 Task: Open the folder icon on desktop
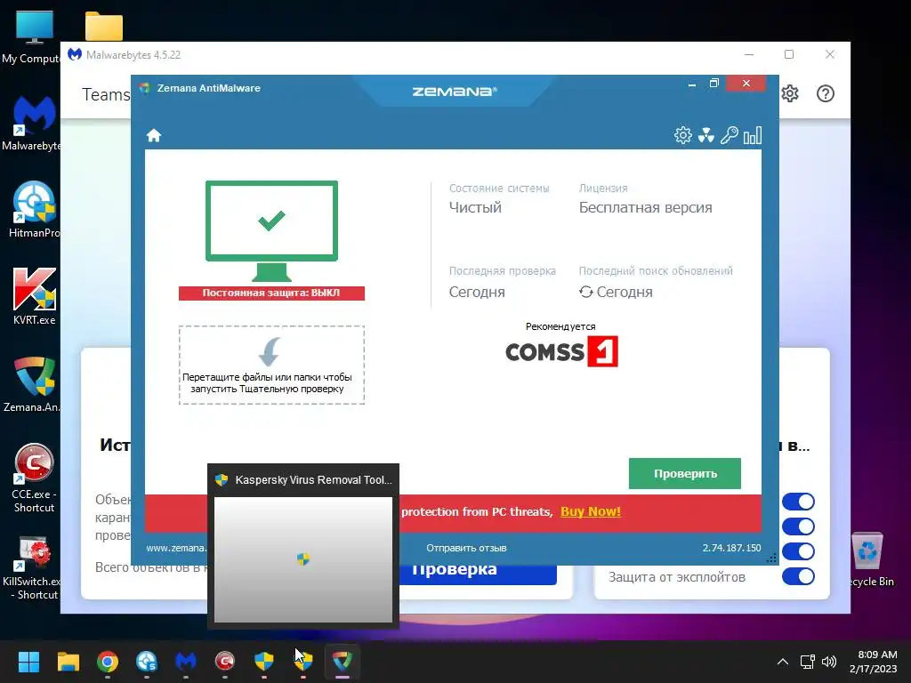(104, 27)
